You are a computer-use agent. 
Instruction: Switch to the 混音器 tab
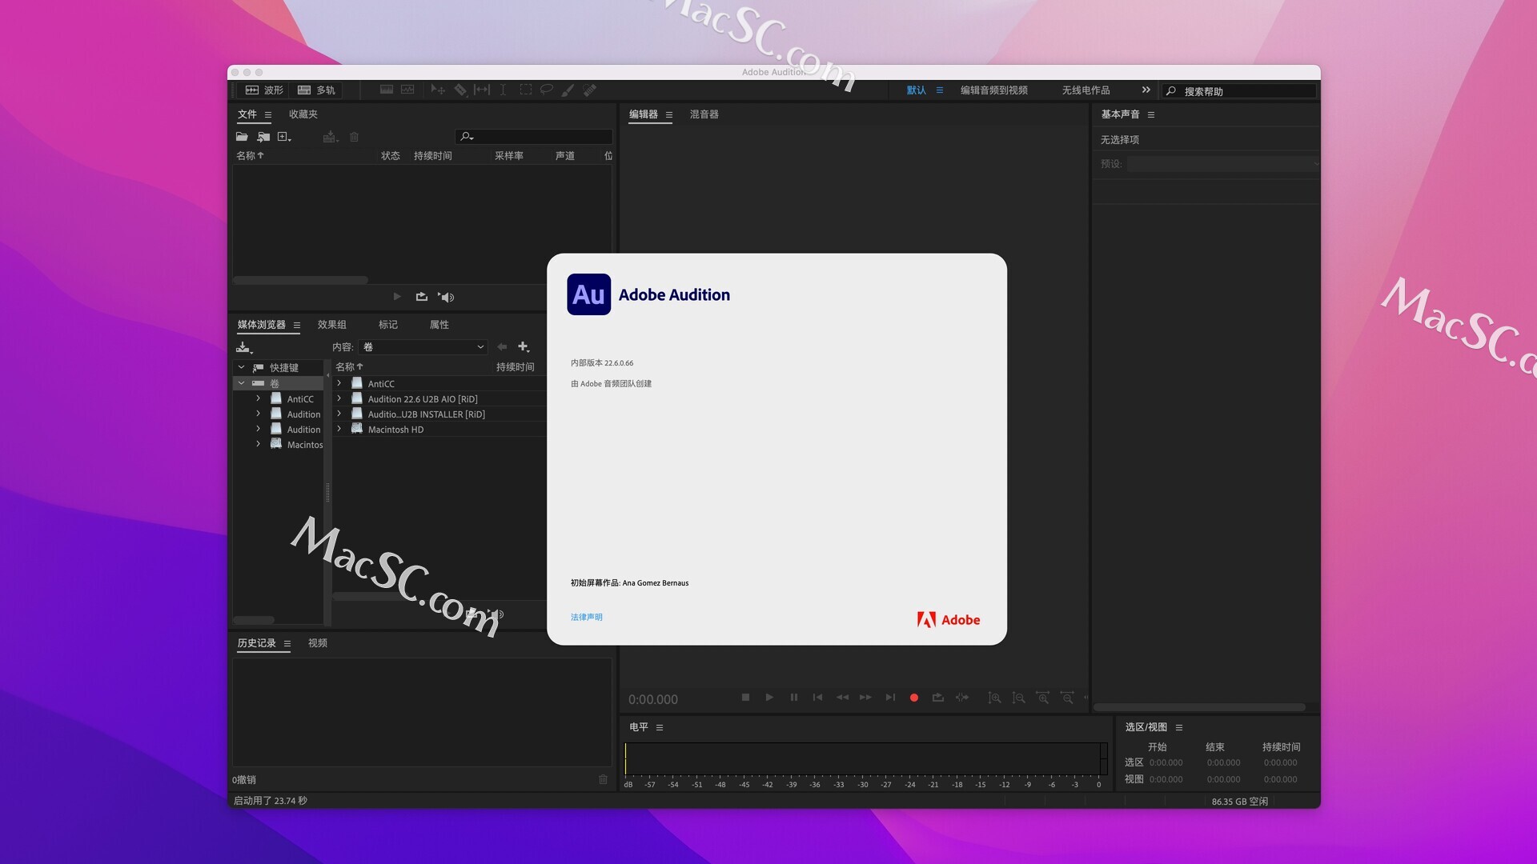point(704,114)
